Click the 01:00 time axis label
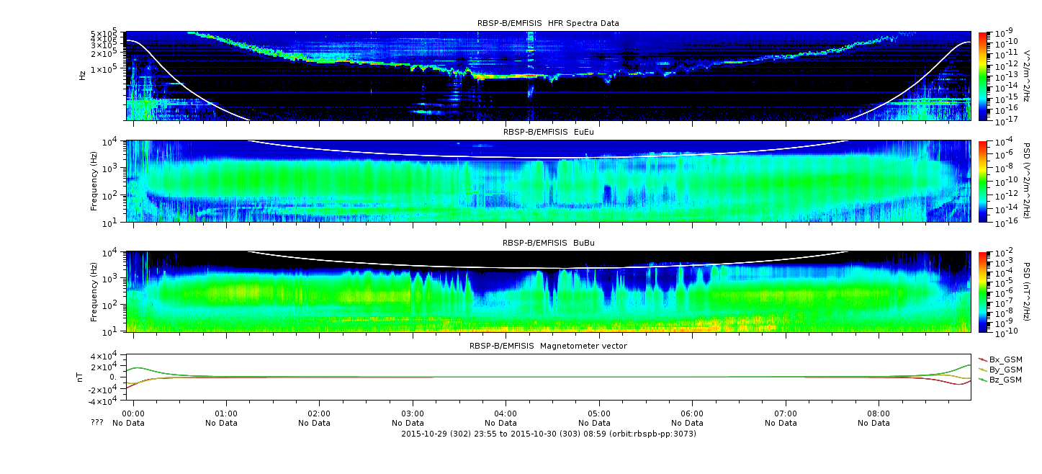1042x474 pixels. click(x=226, y=414)
